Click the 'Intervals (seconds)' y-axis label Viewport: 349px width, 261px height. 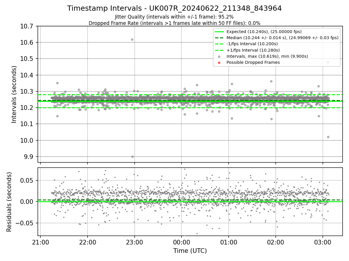[x=14, y=94]
